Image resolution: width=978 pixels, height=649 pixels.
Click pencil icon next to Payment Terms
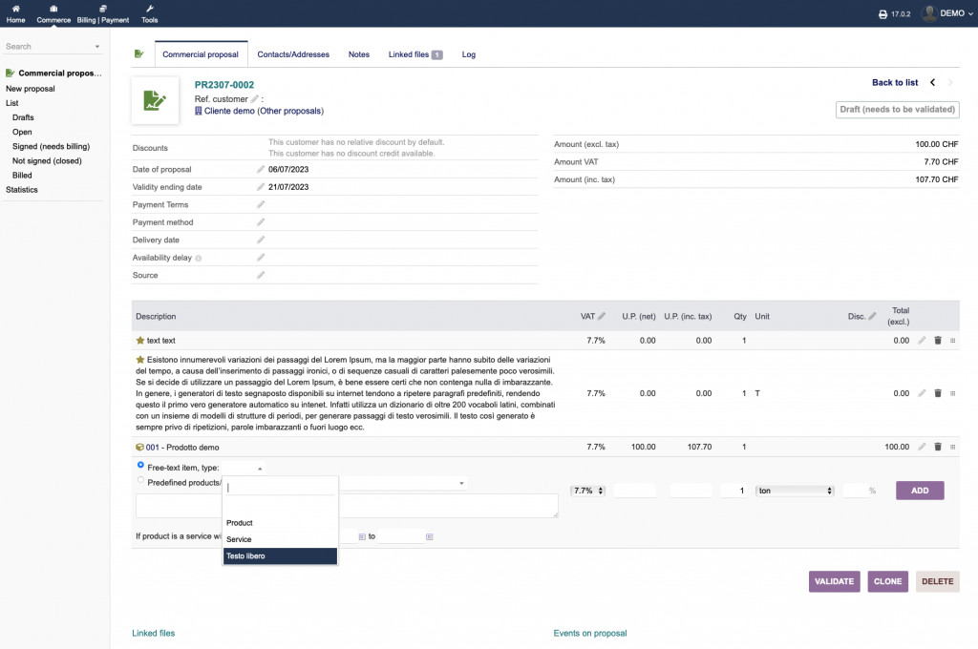(261, 204)
